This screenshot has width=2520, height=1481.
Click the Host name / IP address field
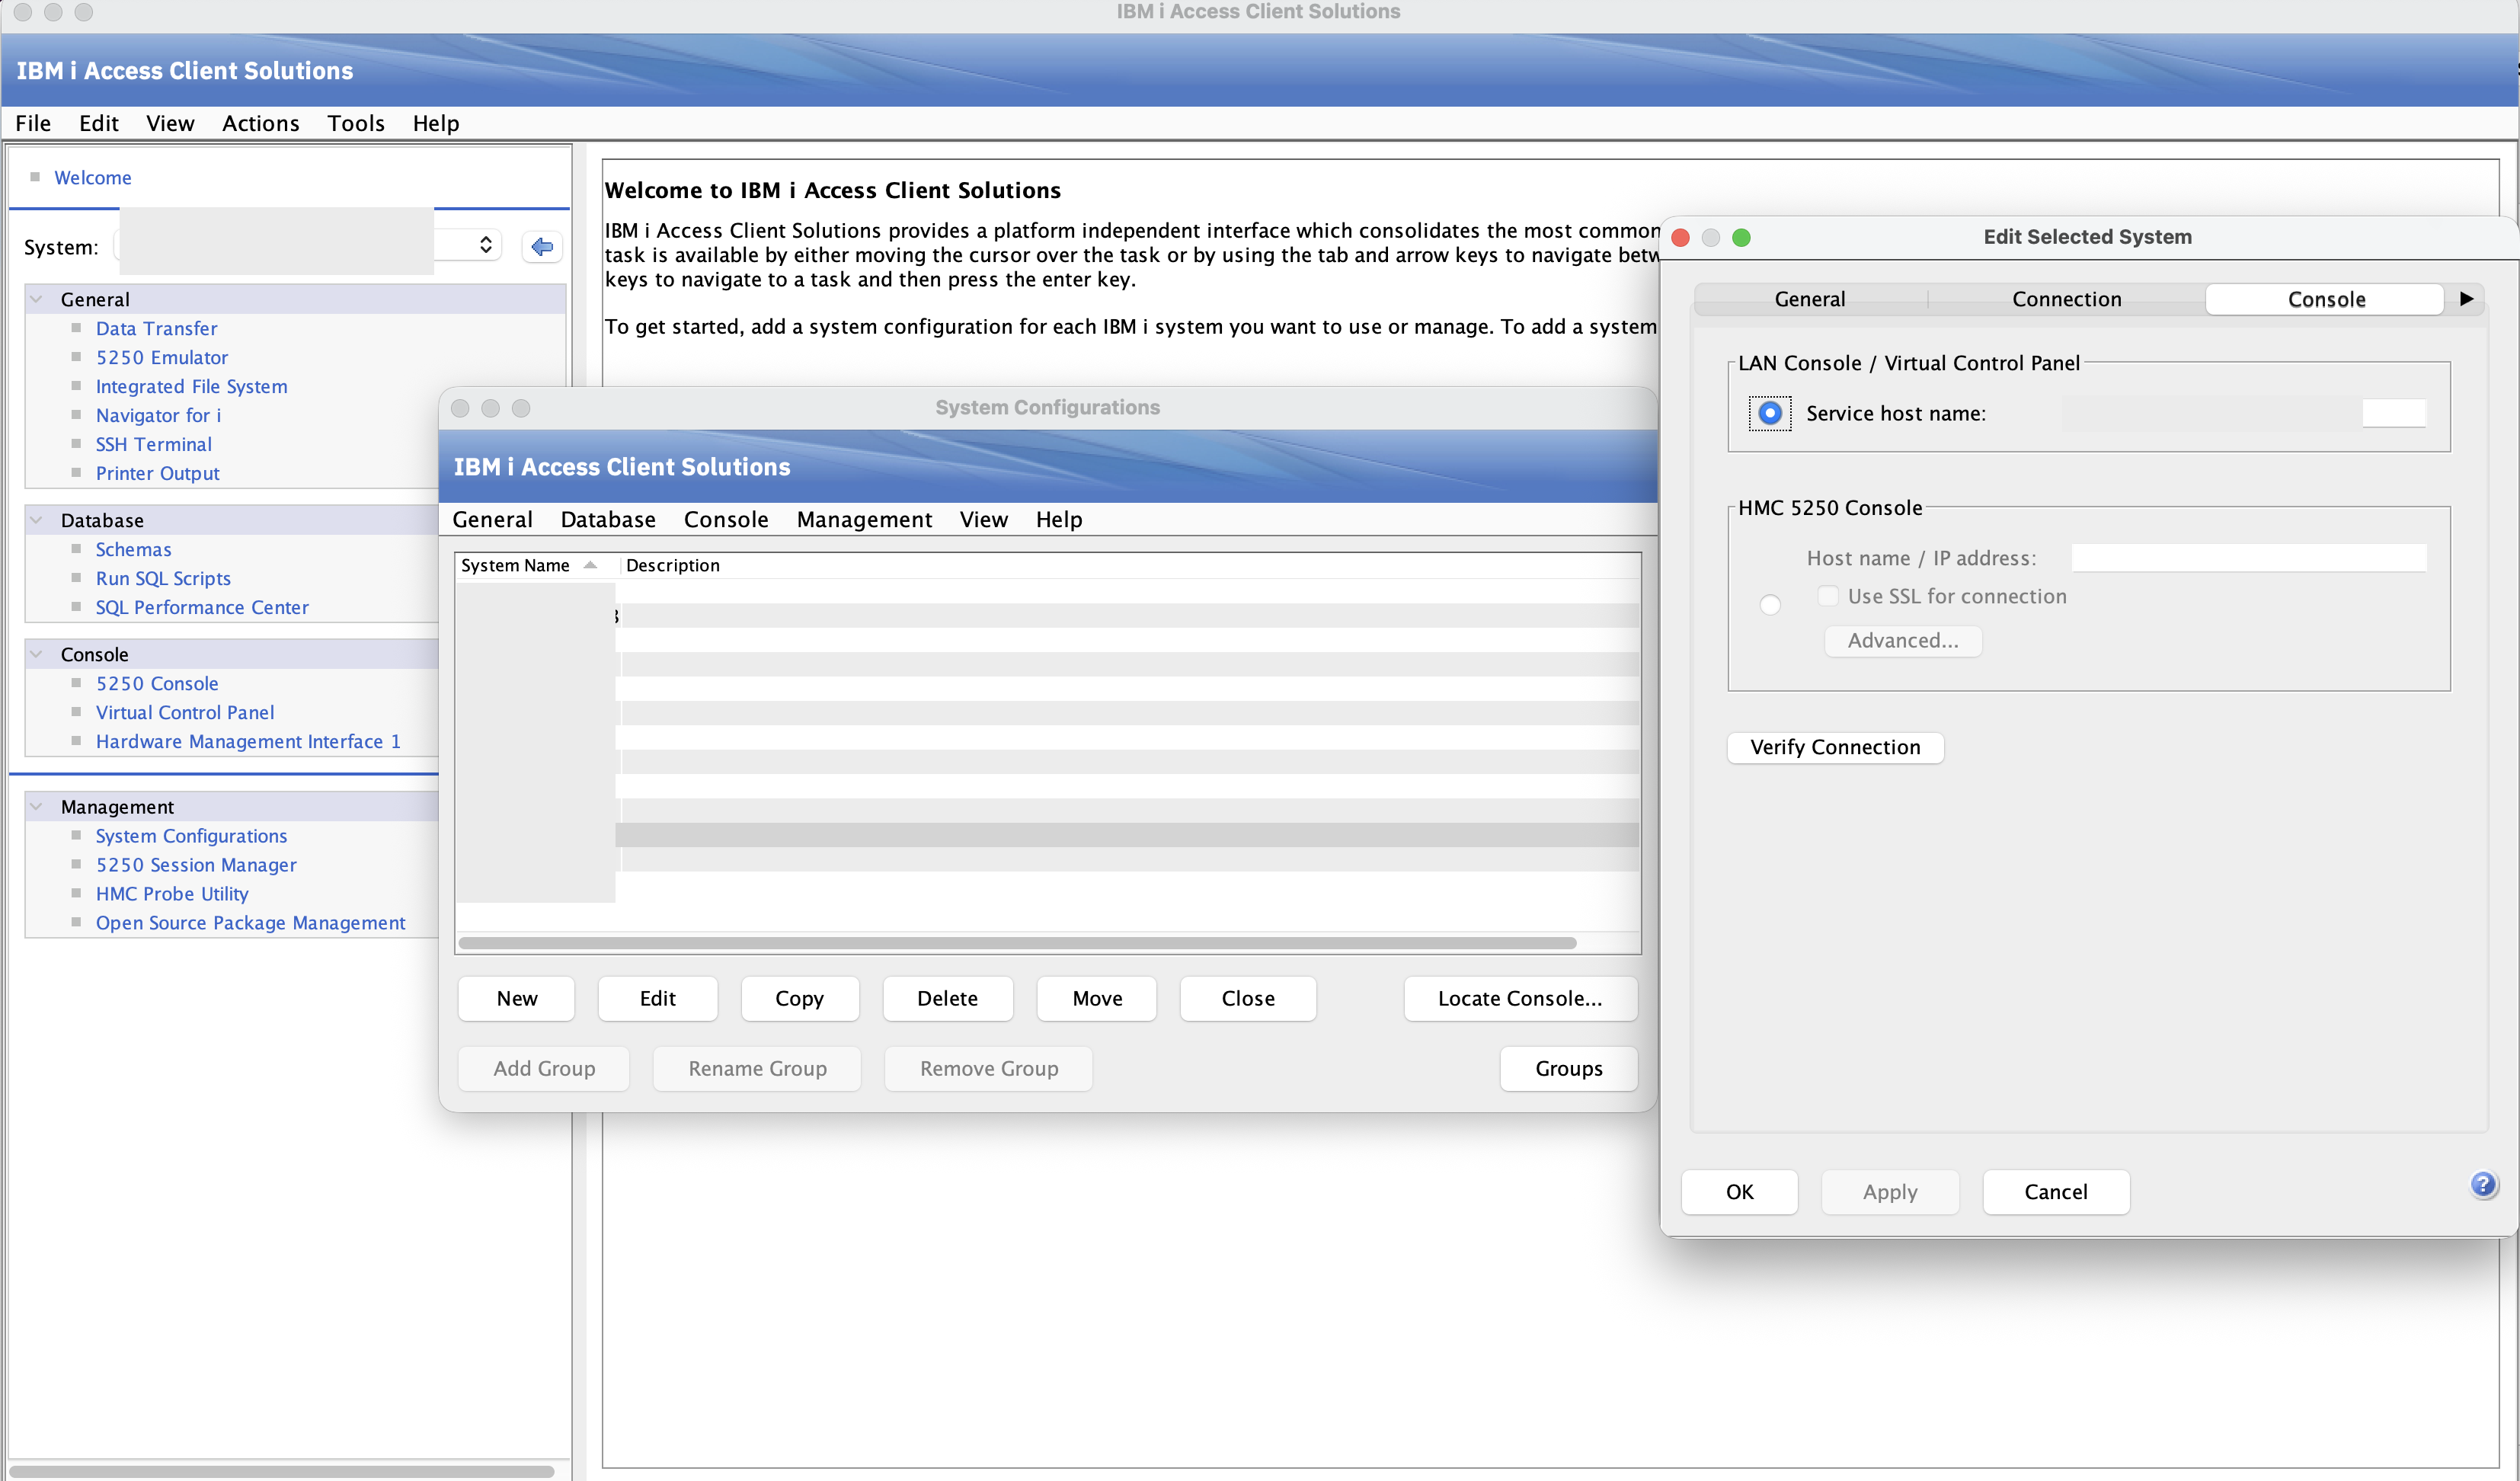pos(2249,557)
